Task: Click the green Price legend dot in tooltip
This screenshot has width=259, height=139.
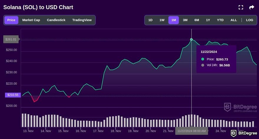Action: [x=202, y=59]
